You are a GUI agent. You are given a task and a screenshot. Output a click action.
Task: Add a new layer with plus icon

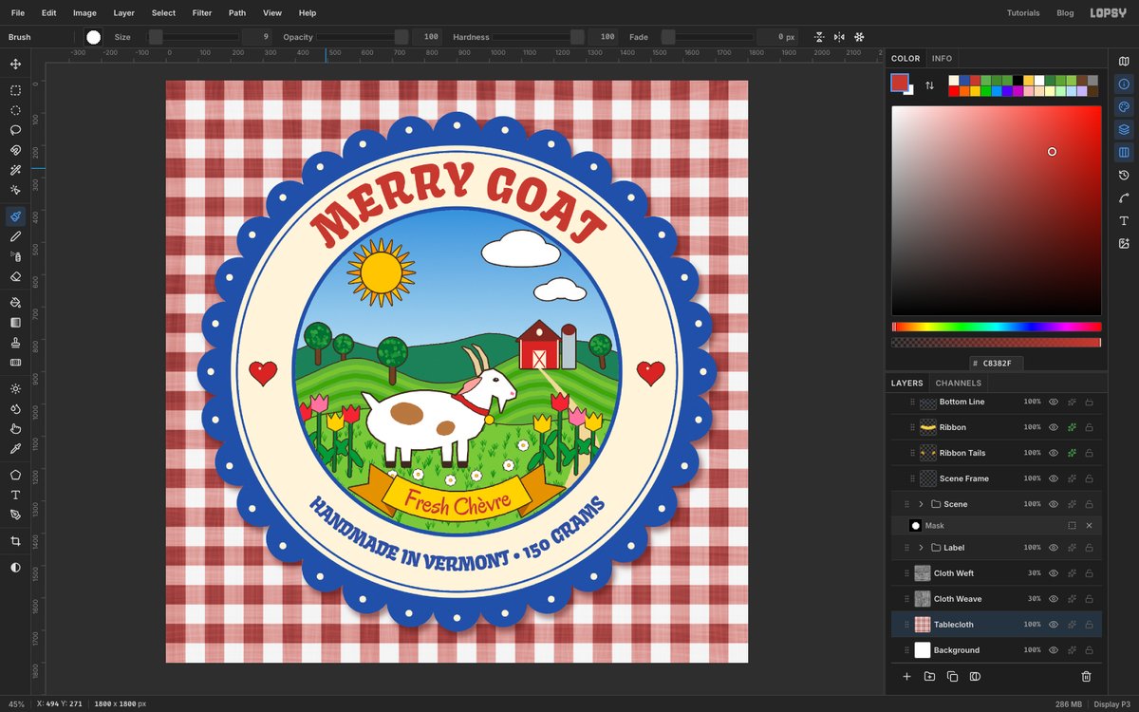[x=906, y=676]
